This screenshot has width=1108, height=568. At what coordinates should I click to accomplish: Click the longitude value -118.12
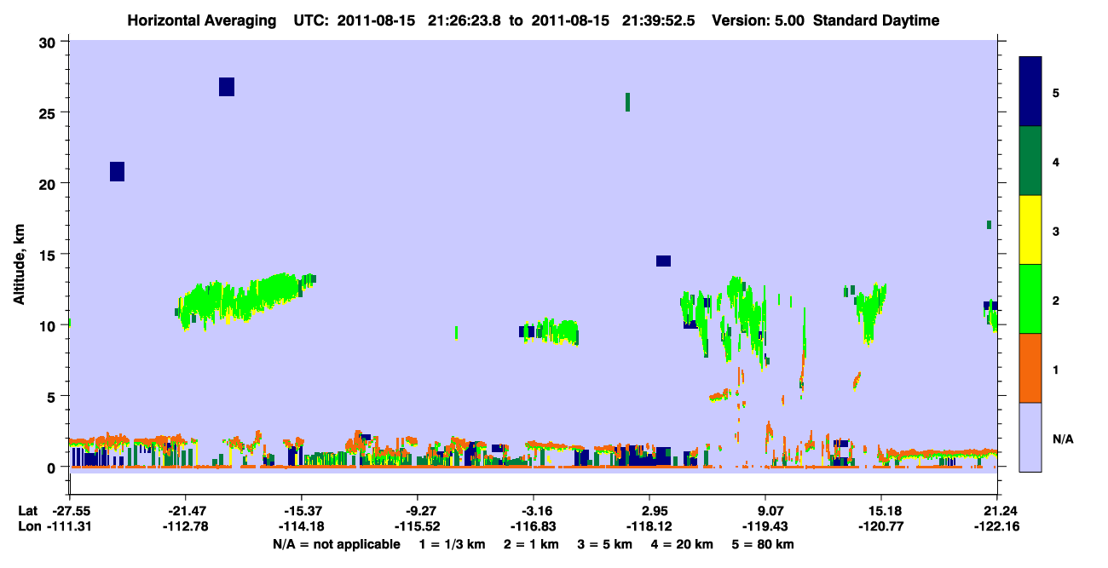(650, 526)
